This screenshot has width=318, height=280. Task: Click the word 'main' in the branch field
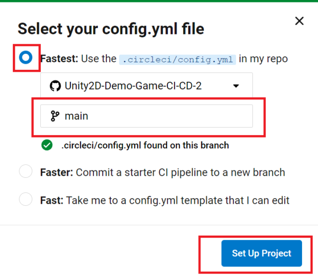coord(76,116)
